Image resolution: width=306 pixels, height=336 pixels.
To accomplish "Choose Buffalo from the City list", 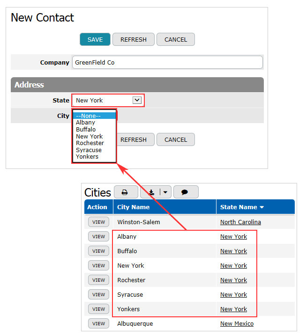I will (94, 130).
